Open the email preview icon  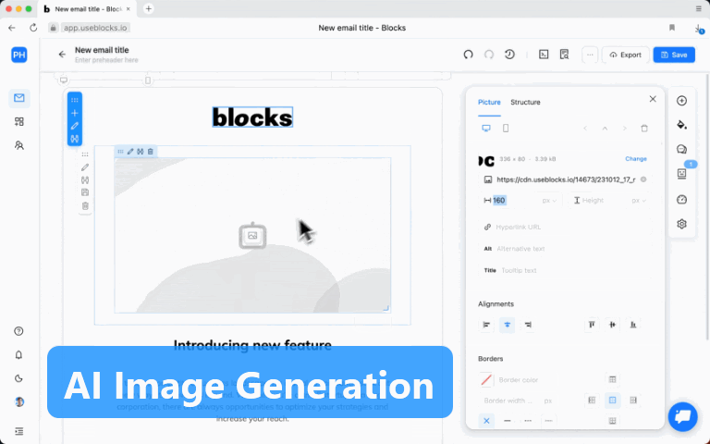tap(564, 55)
